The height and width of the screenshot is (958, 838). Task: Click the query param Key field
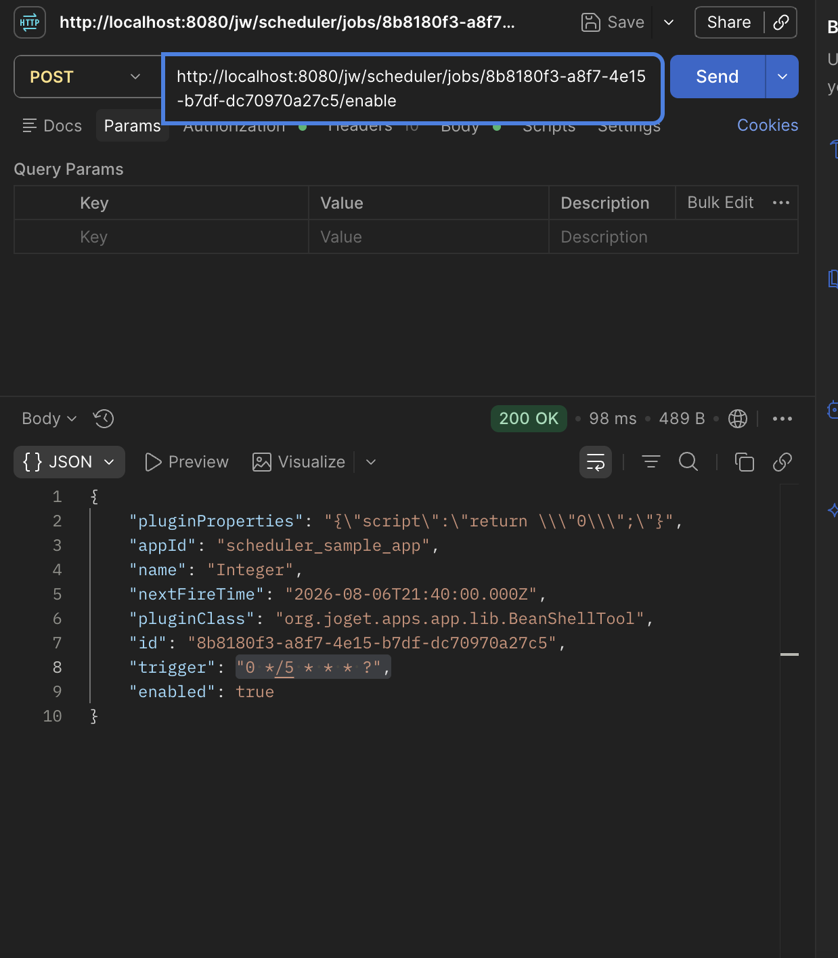161,237
